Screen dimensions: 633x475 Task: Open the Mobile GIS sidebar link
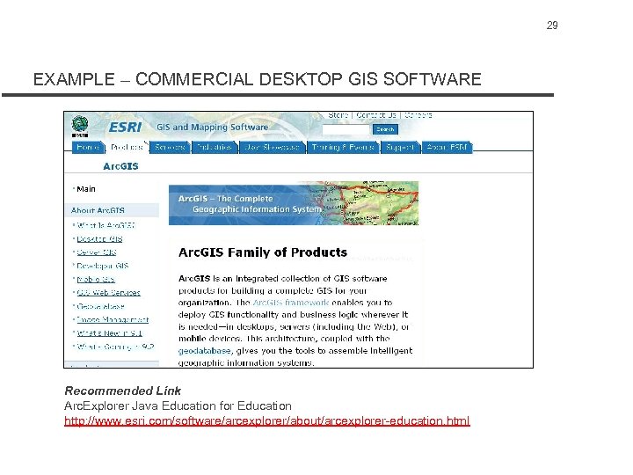tap(96, 279)
